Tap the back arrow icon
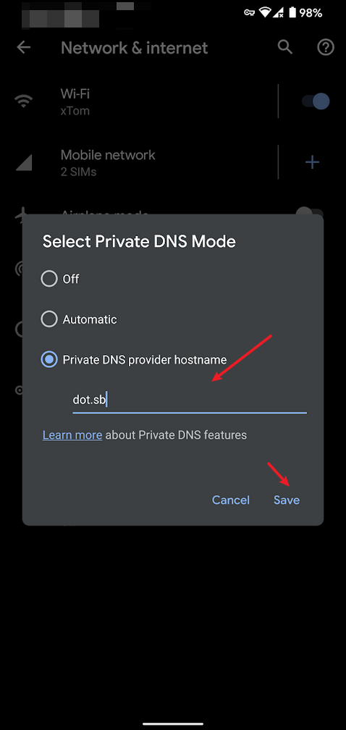 [x=23, y=48]
